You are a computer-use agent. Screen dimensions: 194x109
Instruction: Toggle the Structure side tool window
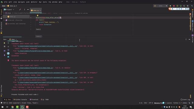(1, 28)
